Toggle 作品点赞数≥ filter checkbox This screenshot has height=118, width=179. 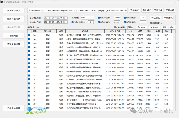coord(99,22)
